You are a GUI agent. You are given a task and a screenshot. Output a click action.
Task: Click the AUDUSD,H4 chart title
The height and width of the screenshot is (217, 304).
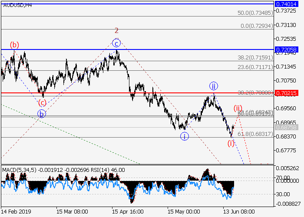17,5
